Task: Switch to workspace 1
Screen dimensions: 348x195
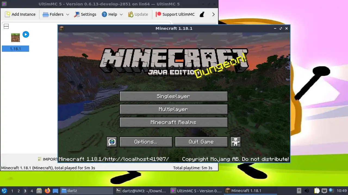Action: [12, 191]
